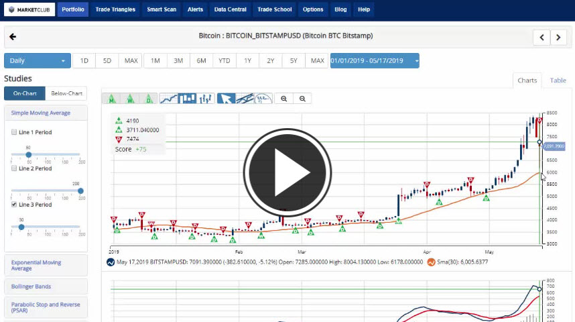The height and width of the screenshot is (322, 575).
Task: Switch to the Table tab
Action: [x=558, y=80]
